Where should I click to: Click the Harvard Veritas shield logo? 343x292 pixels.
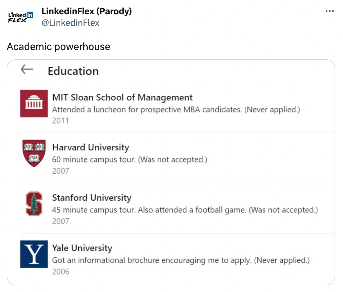point(34,153)
